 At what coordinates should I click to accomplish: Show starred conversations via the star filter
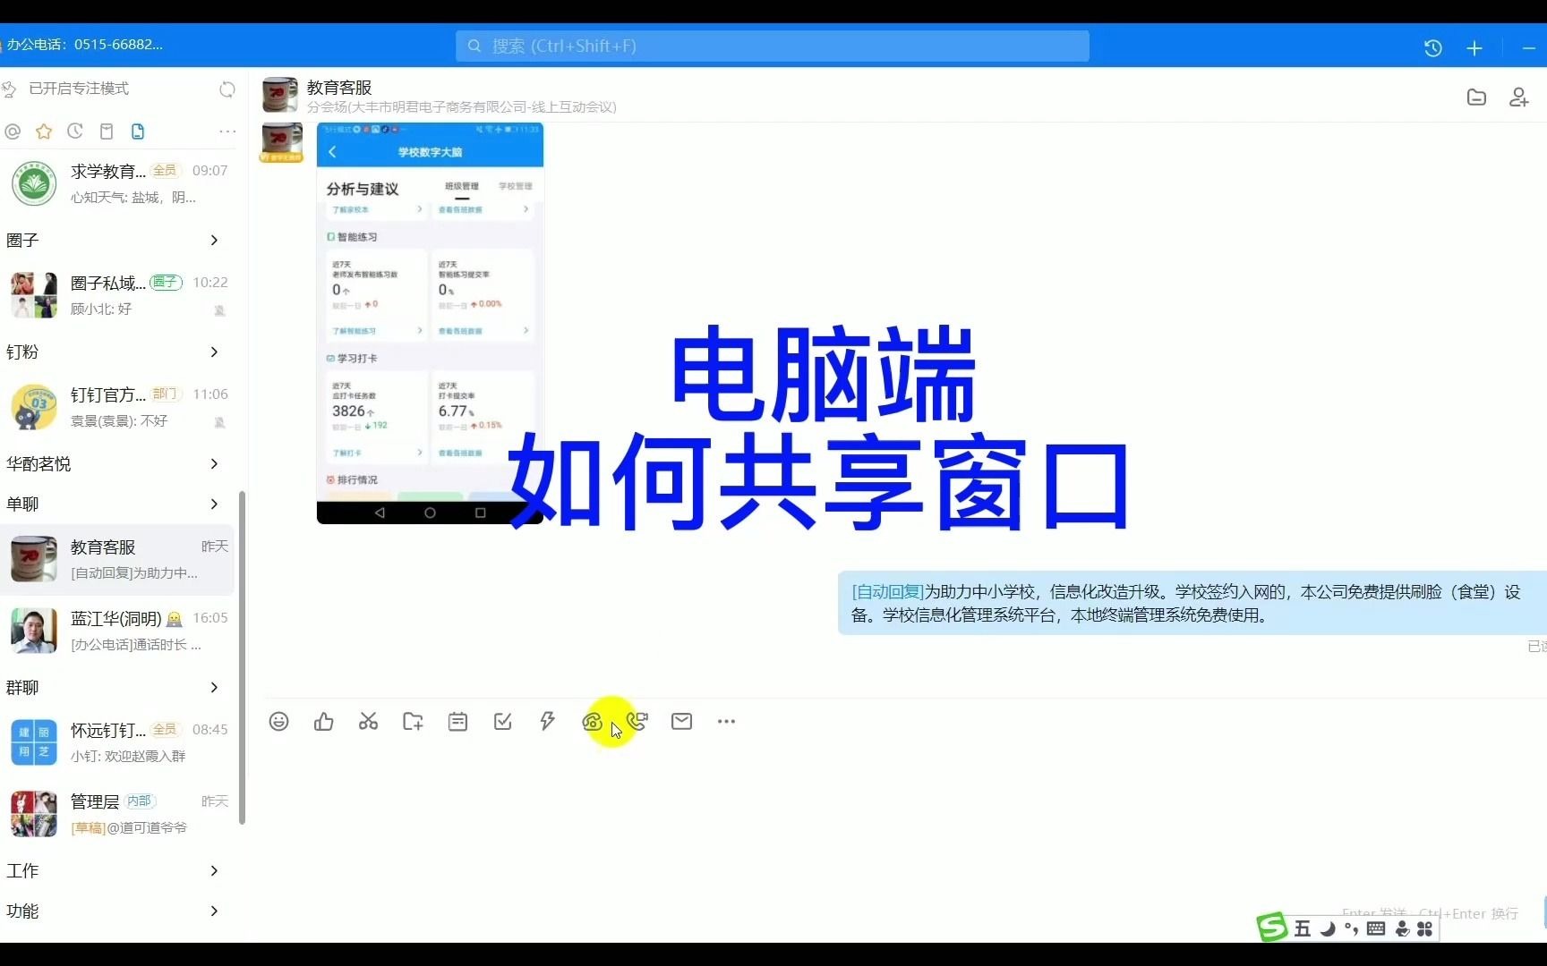point(44,131)
